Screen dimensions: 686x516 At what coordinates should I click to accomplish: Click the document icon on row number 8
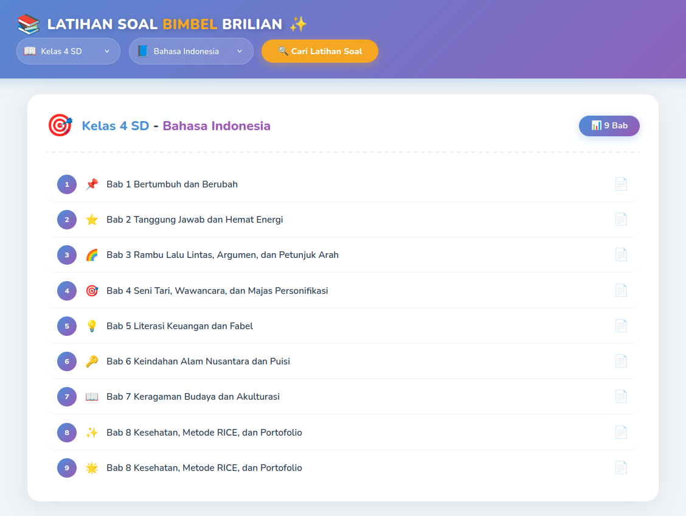pos(621,433)
